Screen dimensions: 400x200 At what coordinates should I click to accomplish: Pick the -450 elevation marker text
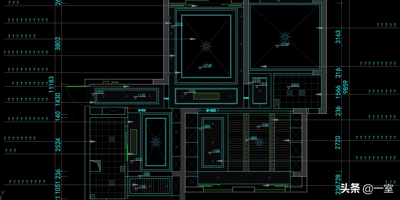(206, 126)
